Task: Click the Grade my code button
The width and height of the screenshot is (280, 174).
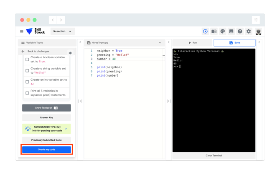Action: (46, 149)
